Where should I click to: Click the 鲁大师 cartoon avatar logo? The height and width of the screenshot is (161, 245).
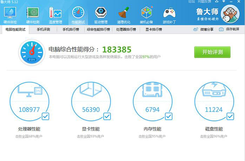(230, 14)
